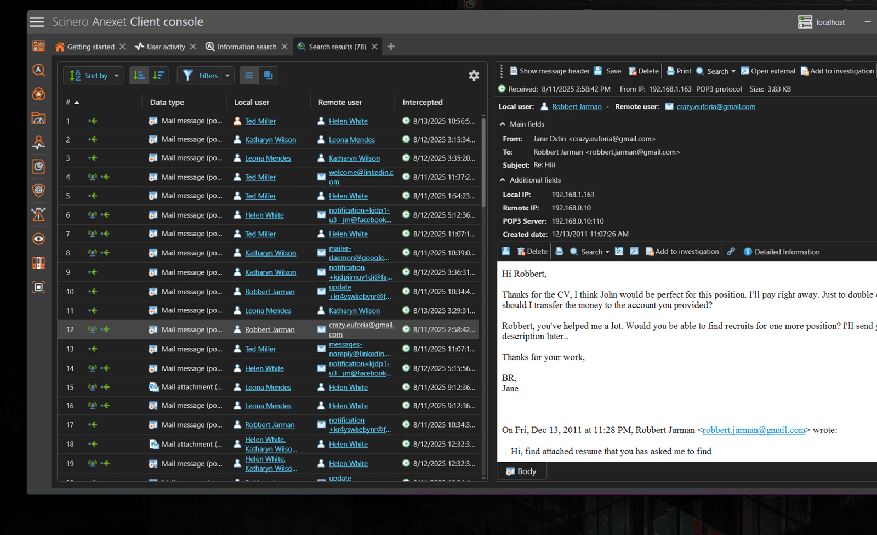
Task: Switch to Information search tab
Action: coord(242,47)
